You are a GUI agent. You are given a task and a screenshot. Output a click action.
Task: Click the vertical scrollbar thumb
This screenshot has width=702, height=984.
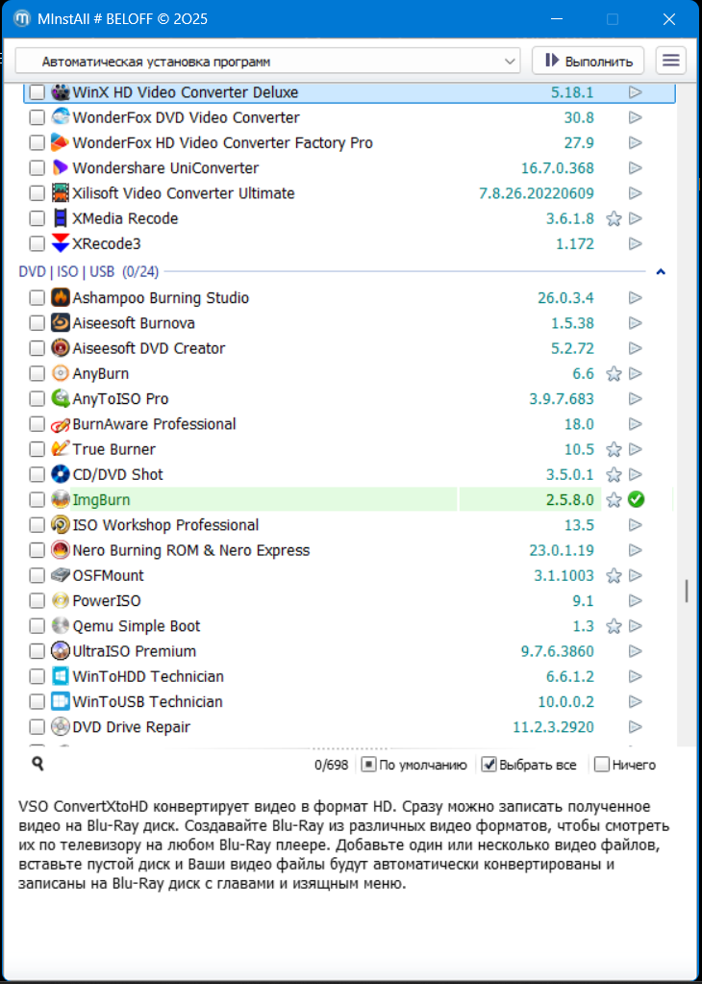click(x=686, y=591)
